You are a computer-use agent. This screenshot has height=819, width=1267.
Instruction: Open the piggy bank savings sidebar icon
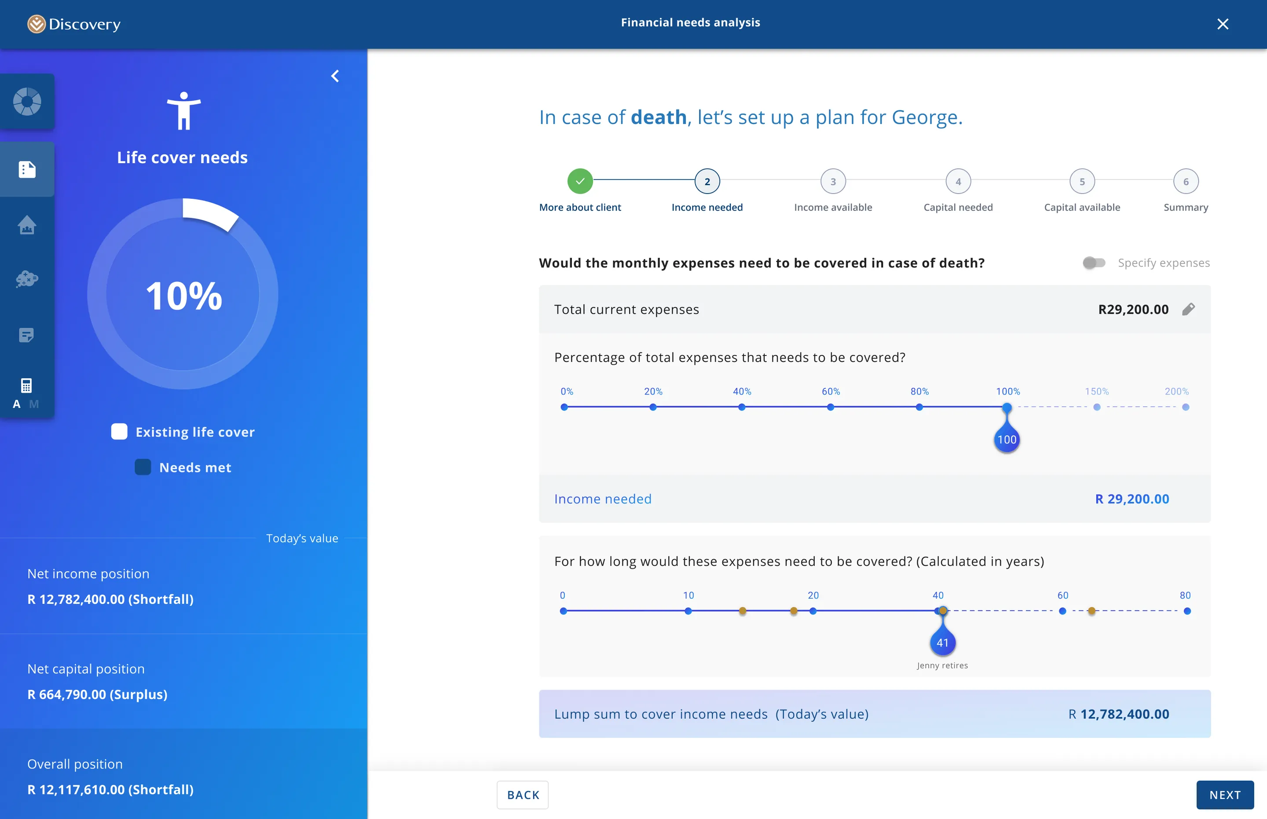27,279
